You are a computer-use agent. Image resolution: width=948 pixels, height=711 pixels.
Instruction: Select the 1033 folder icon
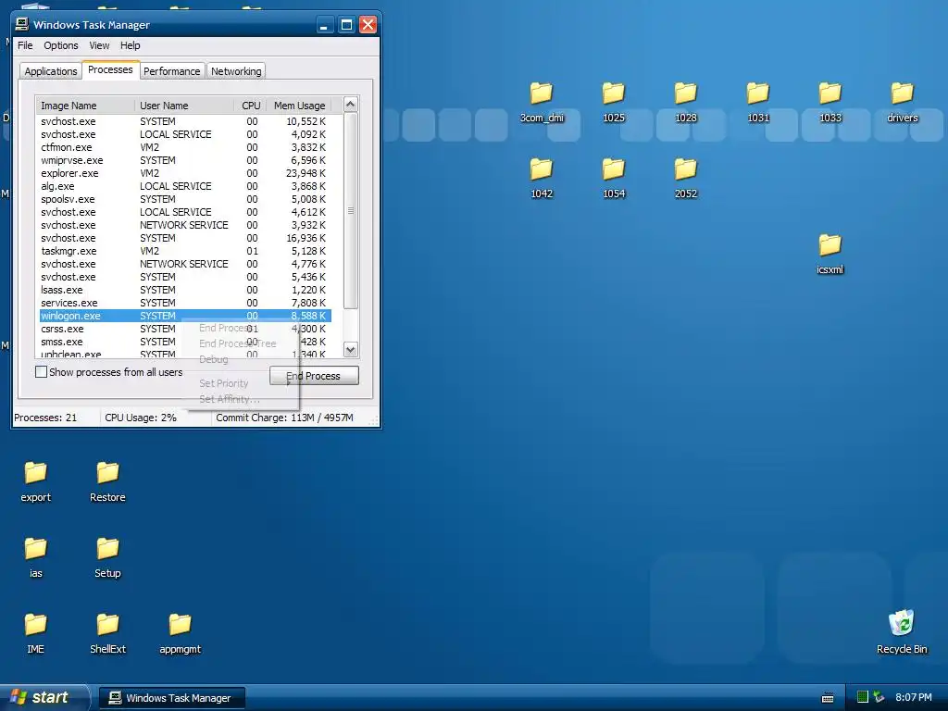point(830,94)
